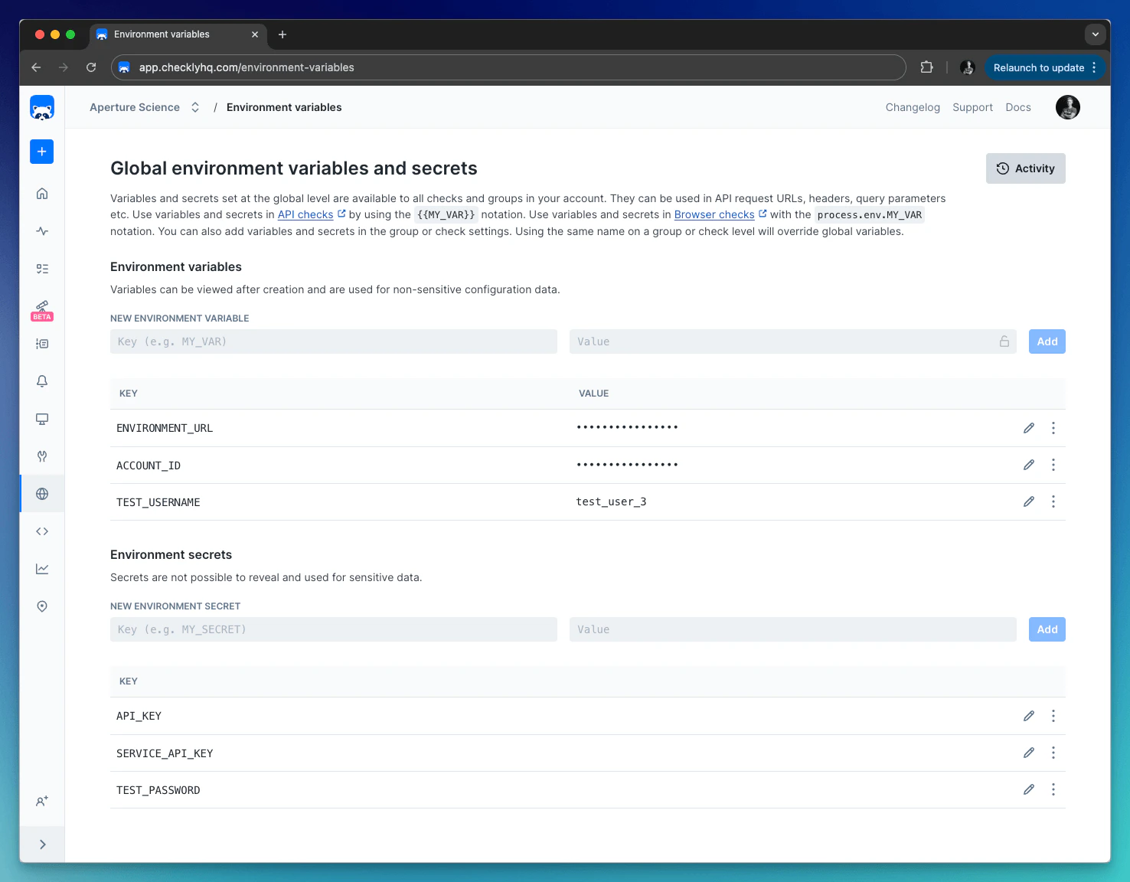Create a new check with the plus icon
The height and width of the screenshot is (882, 1130).
pyautogui.click(x=42, y=152)
